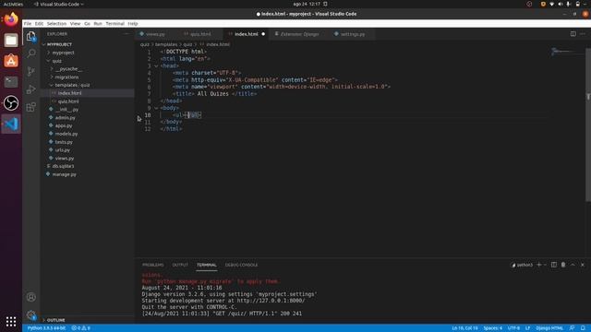The height and width of the screenshot is (332, 591).
Task: Open the Run and Debug view
Action: (31, 89)
